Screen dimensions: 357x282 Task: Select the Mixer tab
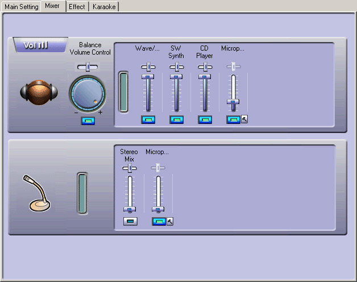[53, 6]
